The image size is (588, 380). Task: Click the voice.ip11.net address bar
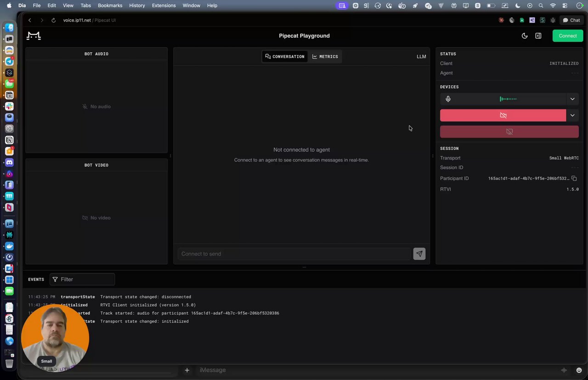pyautogui.click(x=90, y=20)
